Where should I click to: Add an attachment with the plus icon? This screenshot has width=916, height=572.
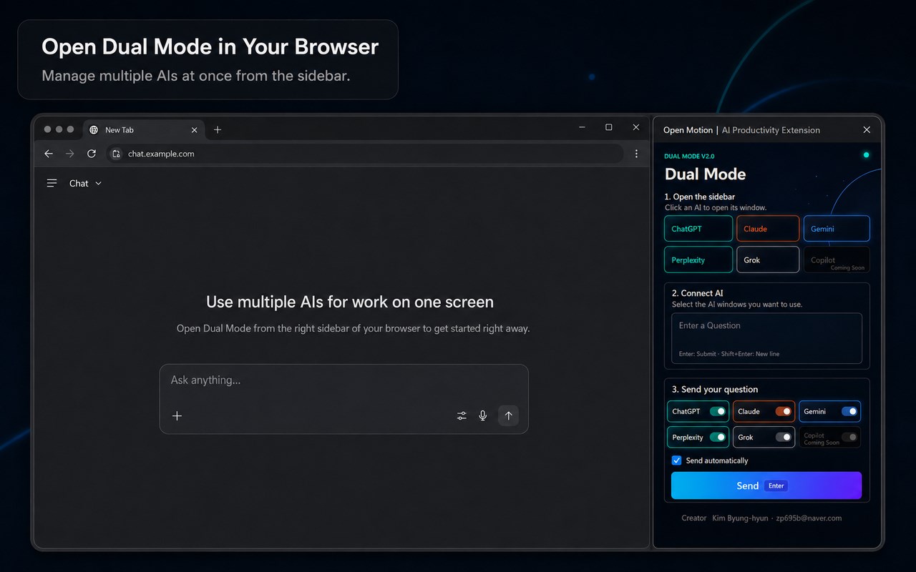(x=177, y=415)
